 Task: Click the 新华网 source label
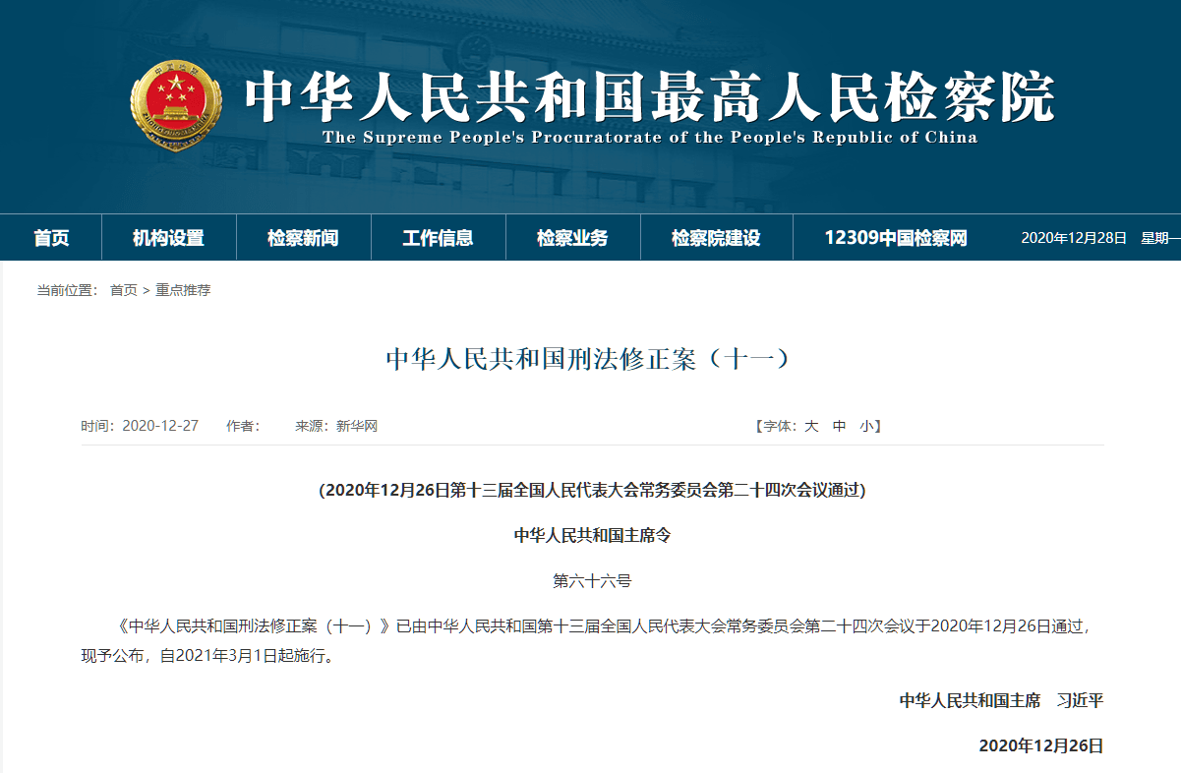[357, 426]
